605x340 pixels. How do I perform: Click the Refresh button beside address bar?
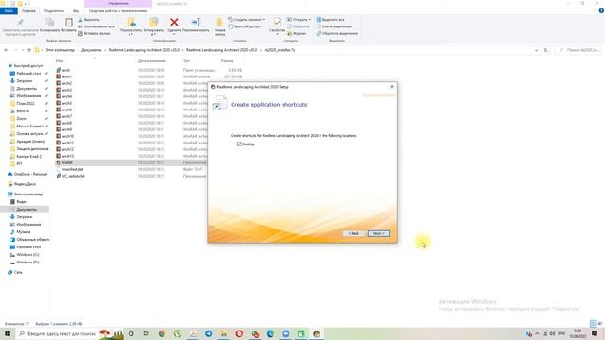click(x=545, y=50)
